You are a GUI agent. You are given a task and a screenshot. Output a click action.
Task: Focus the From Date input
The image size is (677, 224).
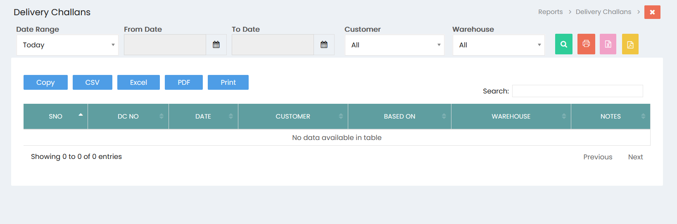click(165, 44)
